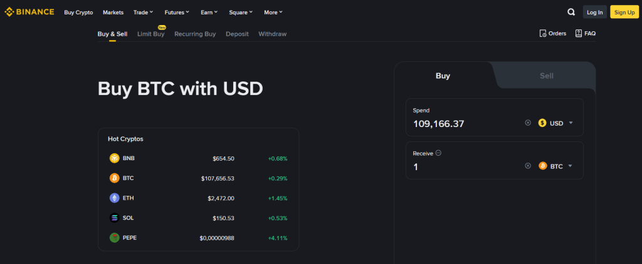Click the SOL coin icon
The image size is (642, 264).
(x=114, y=218)
